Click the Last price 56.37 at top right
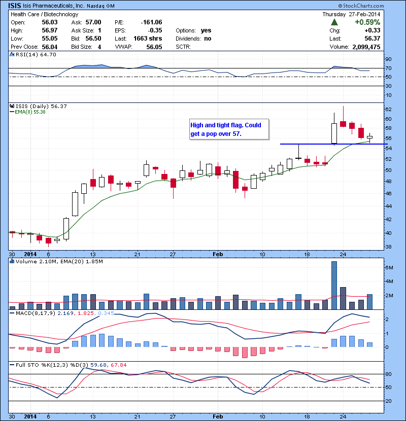The image size is (406, 421). pos(373,39)
